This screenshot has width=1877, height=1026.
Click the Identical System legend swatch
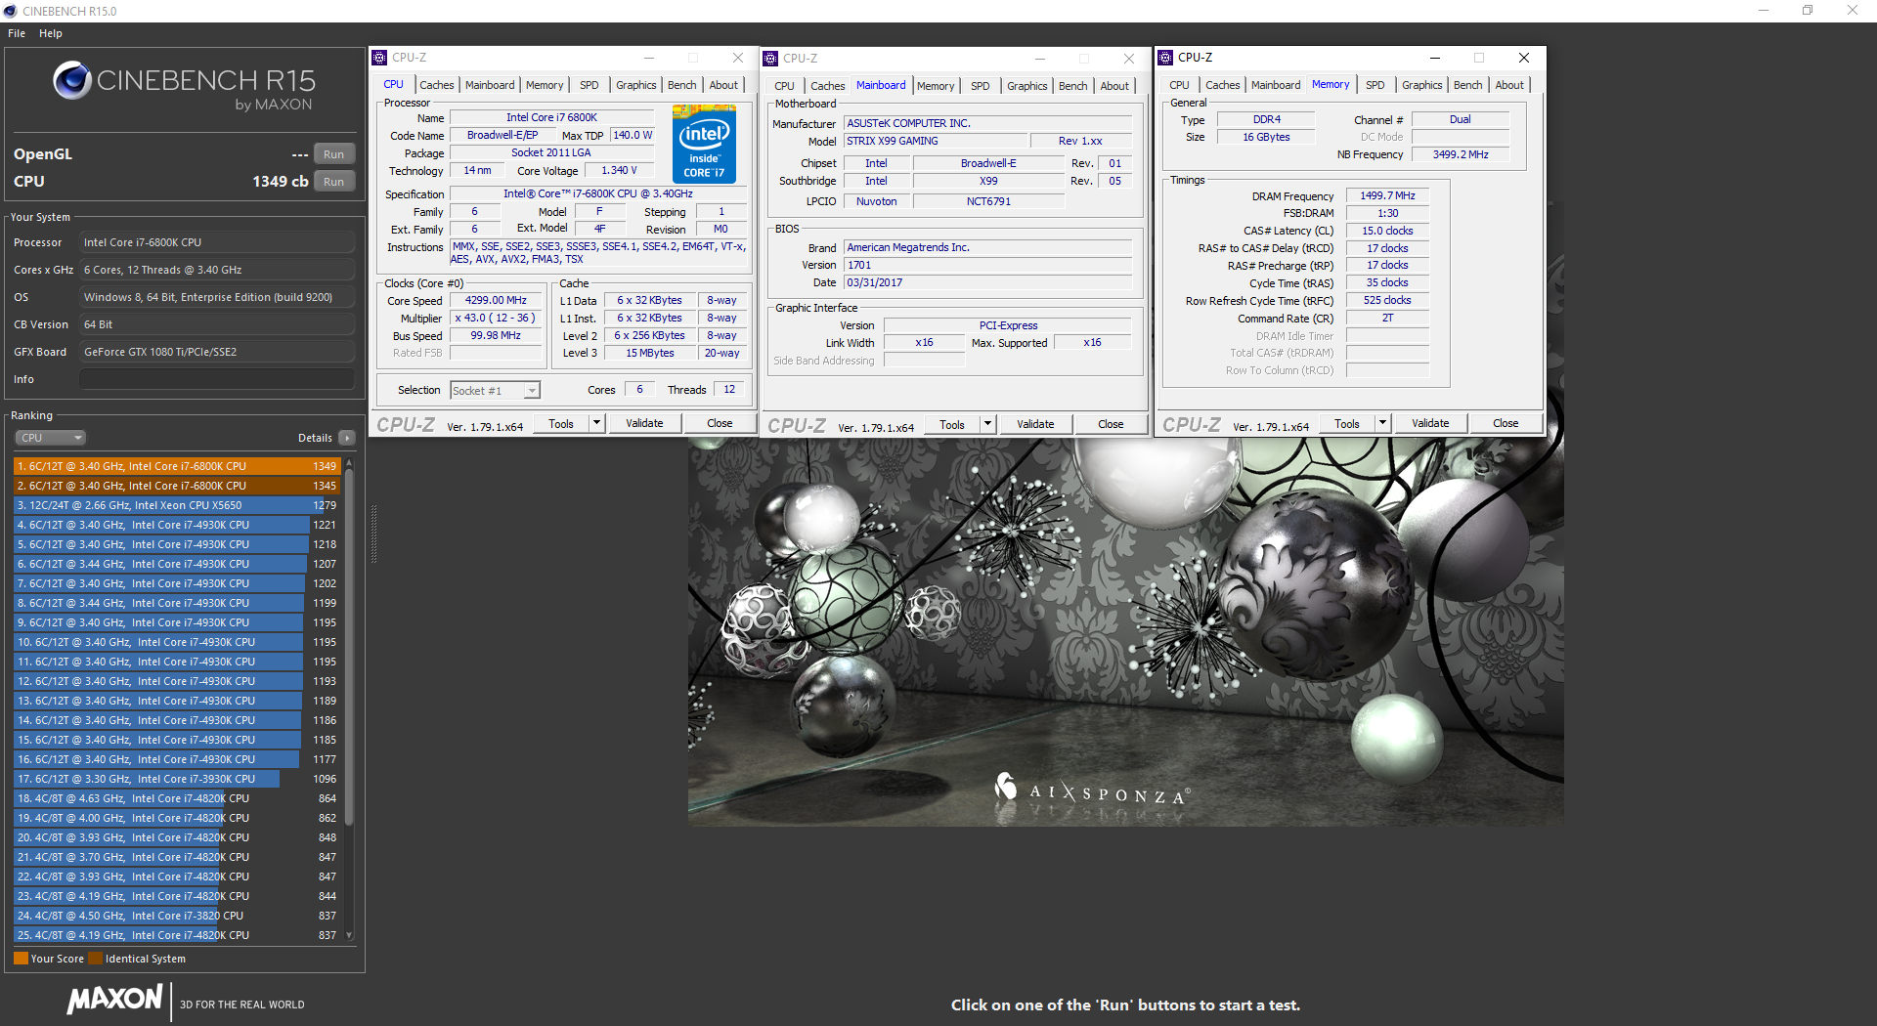[96, 959]
